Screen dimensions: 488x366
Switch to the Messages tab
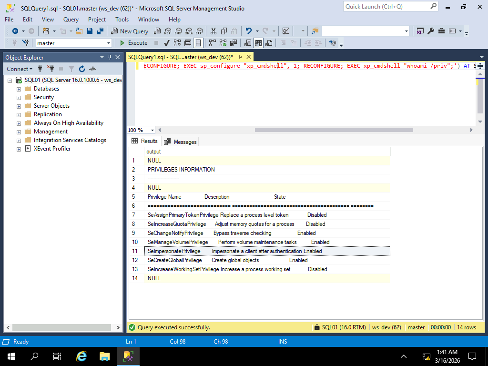click(x=181, y=142)
